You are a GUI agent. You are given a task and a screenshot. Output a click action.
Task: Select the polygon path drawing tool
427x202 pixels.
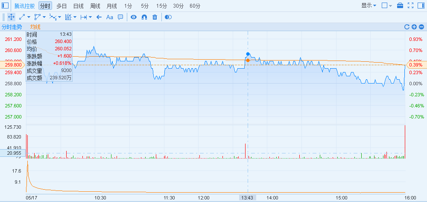tap(37, 17)
